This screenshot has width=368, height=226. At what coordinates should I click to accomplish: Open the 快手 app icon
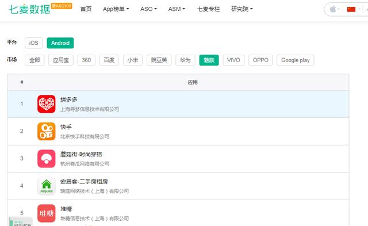pos(47,131)
